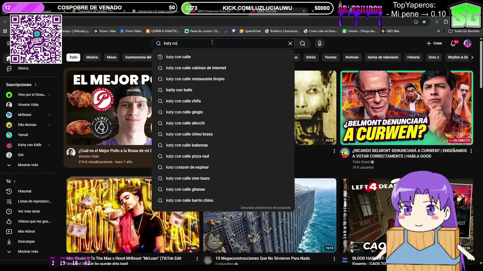Open Dilo Nomas subscription channel
The height and width of the screenshot is (271, 483).
(29, 125)
